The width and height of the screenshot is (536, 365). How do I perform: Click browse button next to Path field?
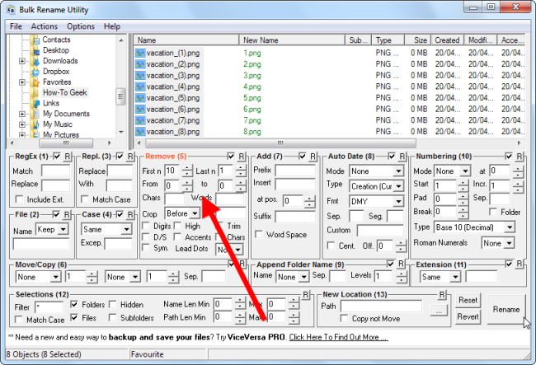439,311
